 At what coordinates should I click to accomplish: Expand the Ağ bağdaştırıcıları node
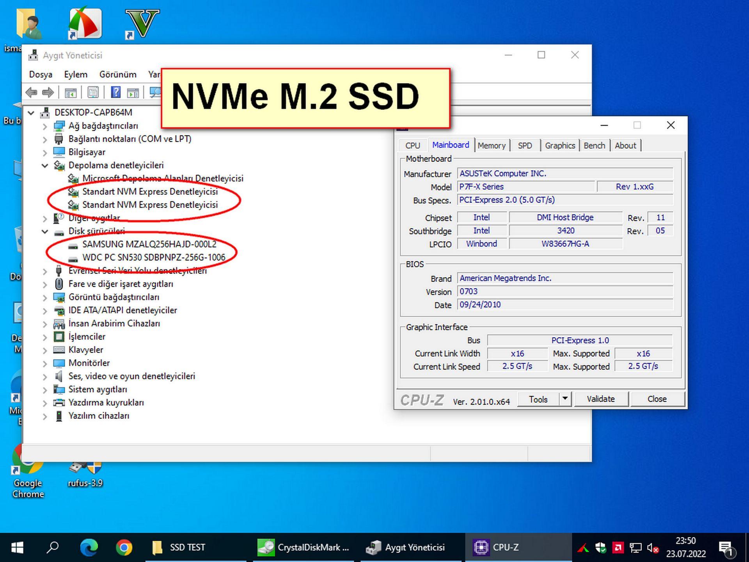coord(45,126)
